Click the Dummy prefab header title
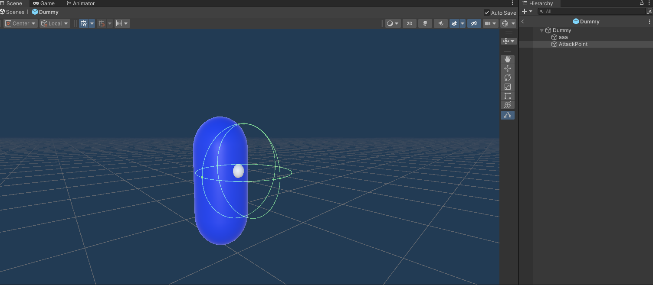This screenshot has width=653, height=285. coord(586,21)
